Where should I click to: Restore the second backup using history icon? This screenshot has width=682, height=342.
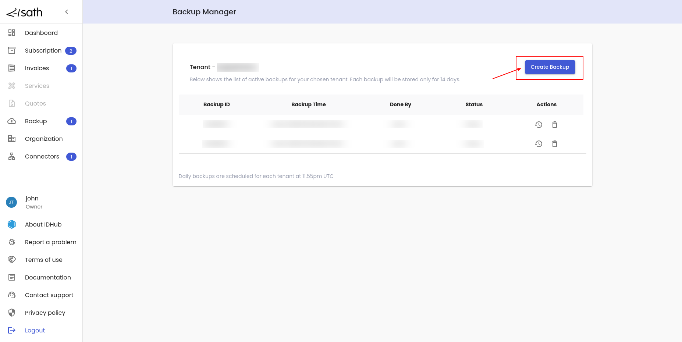click(x=539, y=144)
